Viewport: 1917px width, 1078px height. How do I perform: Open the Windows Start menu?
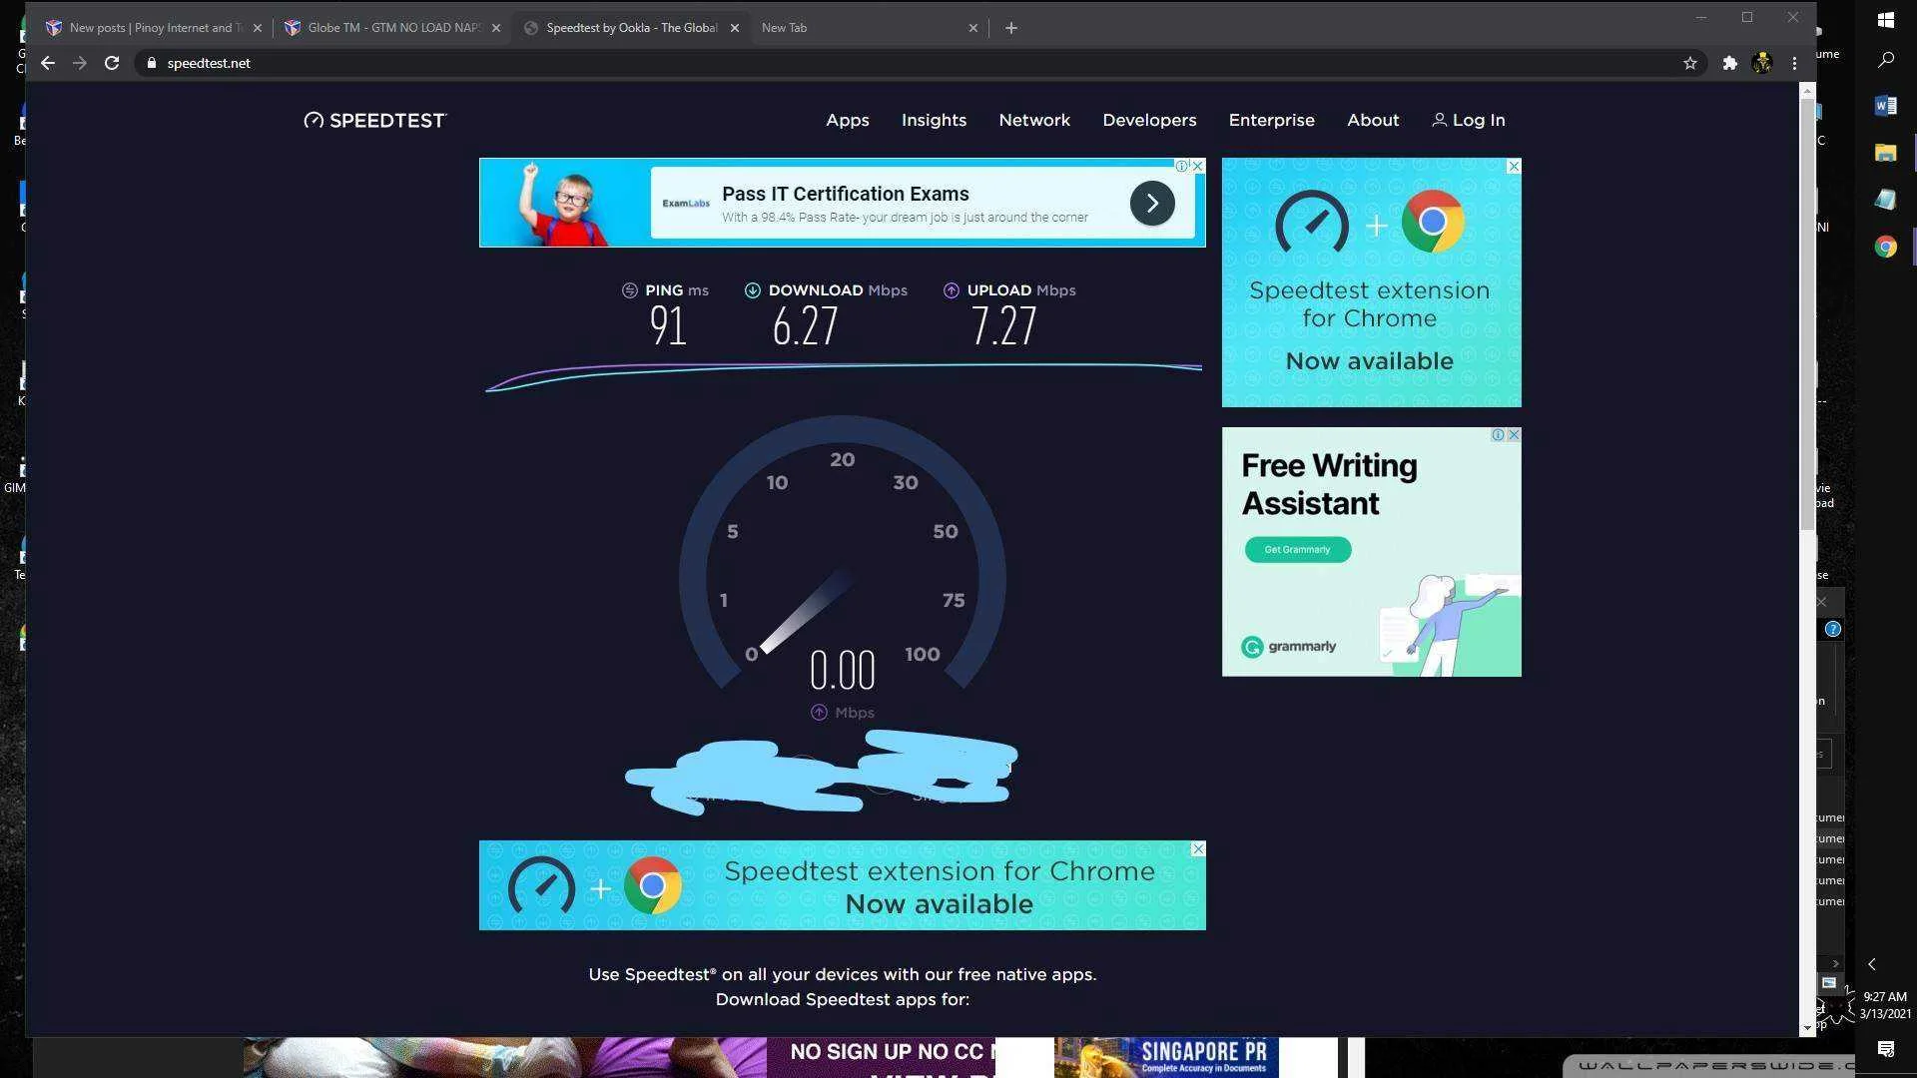pyautogui.click(x=1886, y=20)
